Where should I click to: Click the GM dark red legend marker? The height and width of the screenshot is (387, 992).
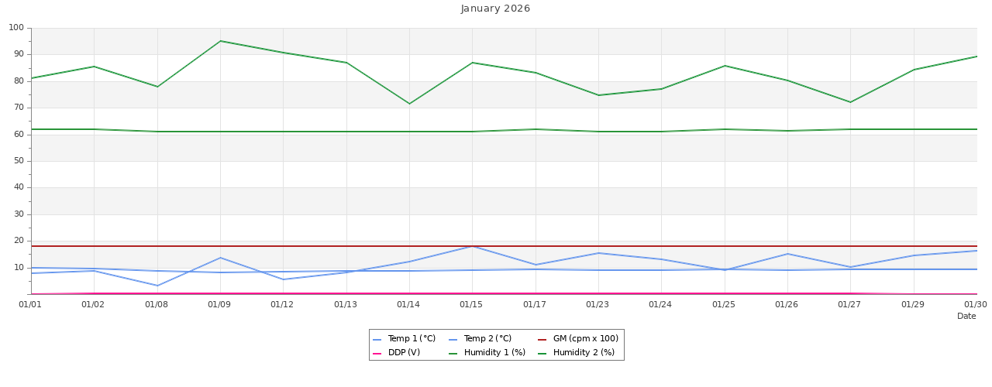coord(542,339)
